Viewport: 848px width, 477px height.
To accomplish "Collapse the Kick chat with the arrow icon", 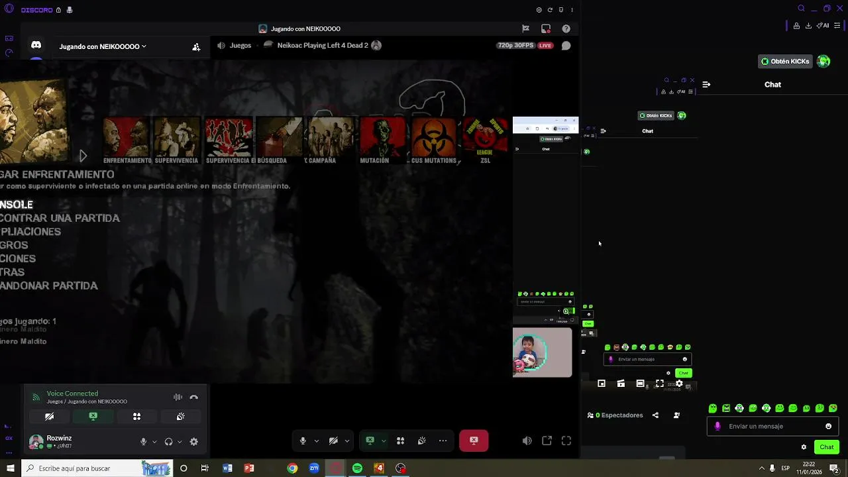I will [x=706, y=85].
